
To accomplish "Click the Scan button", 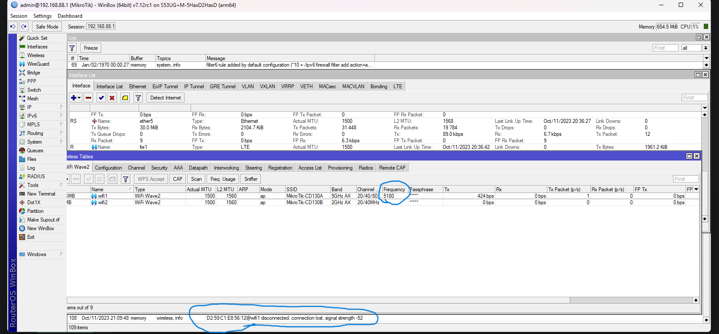I will point(196,179).
